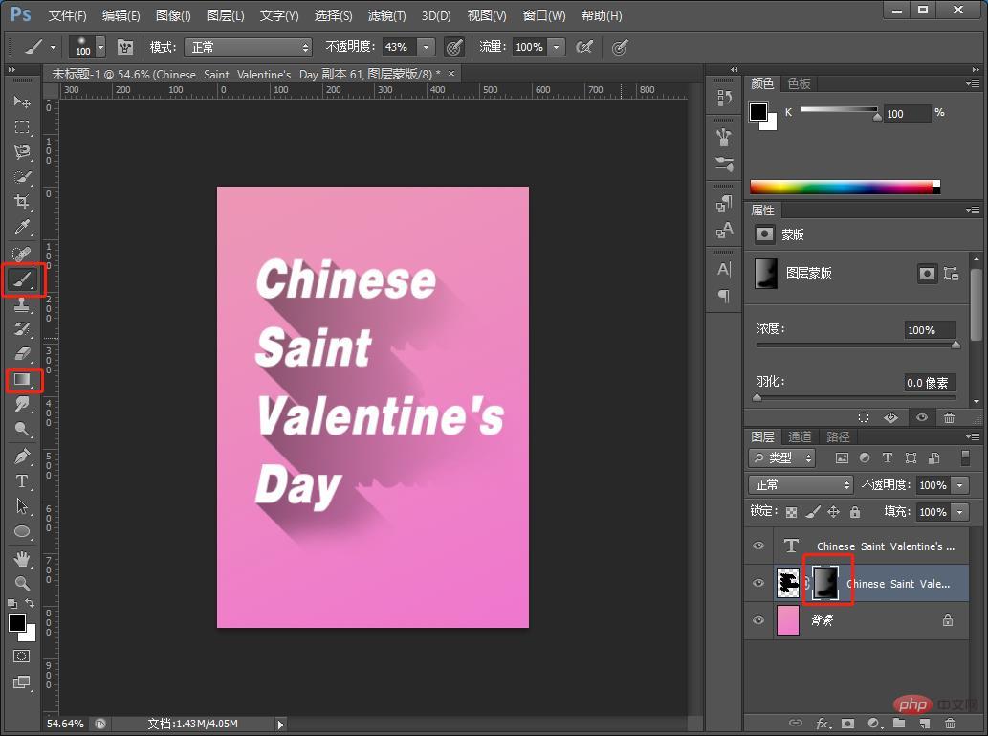The image size is (988, 736).
Task: Select the Eyedropper tool
Action: [22, 227]
